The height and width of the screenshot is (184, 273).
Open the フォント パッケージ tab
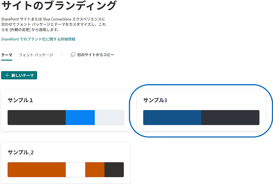(36, 55)
